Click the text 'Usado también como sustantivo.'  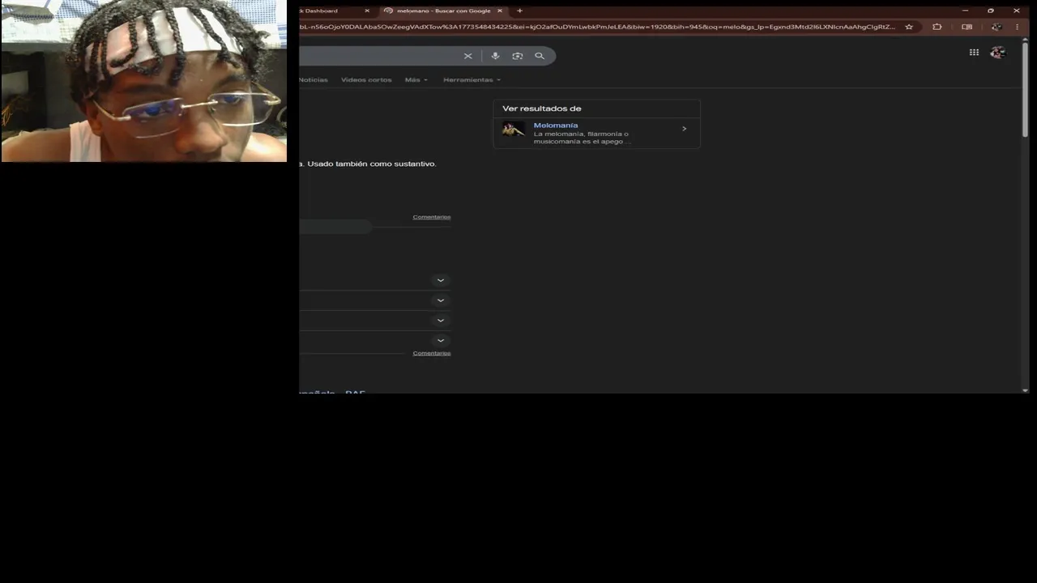372,164
